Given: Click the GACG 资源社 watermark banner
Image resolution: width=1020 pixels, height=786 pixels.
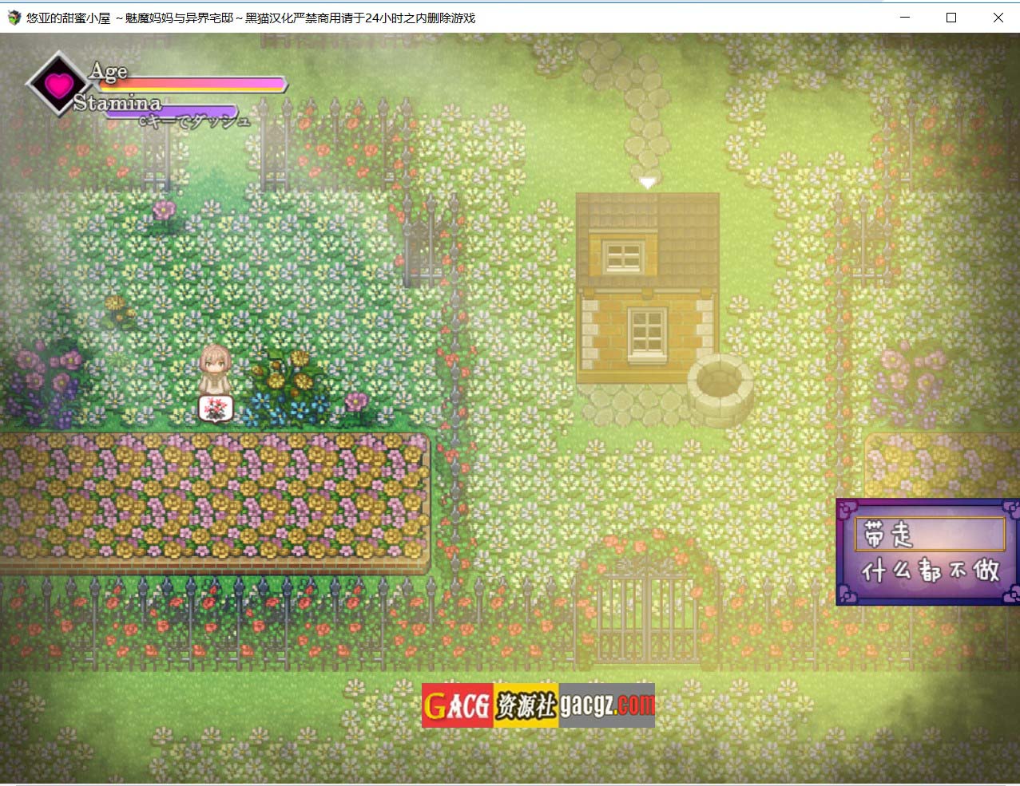Looking at the screenshot, I should [538, 705].
